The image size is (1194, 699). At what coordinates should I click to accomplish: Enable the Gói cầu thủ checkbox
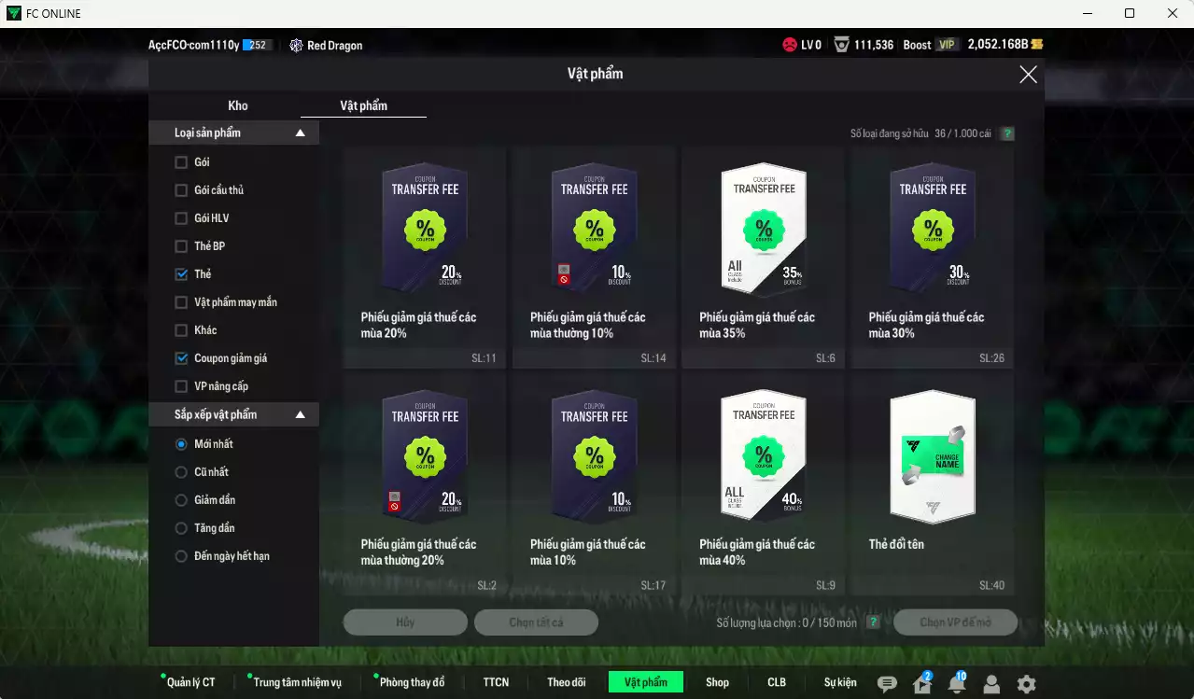tap(181, 190)
